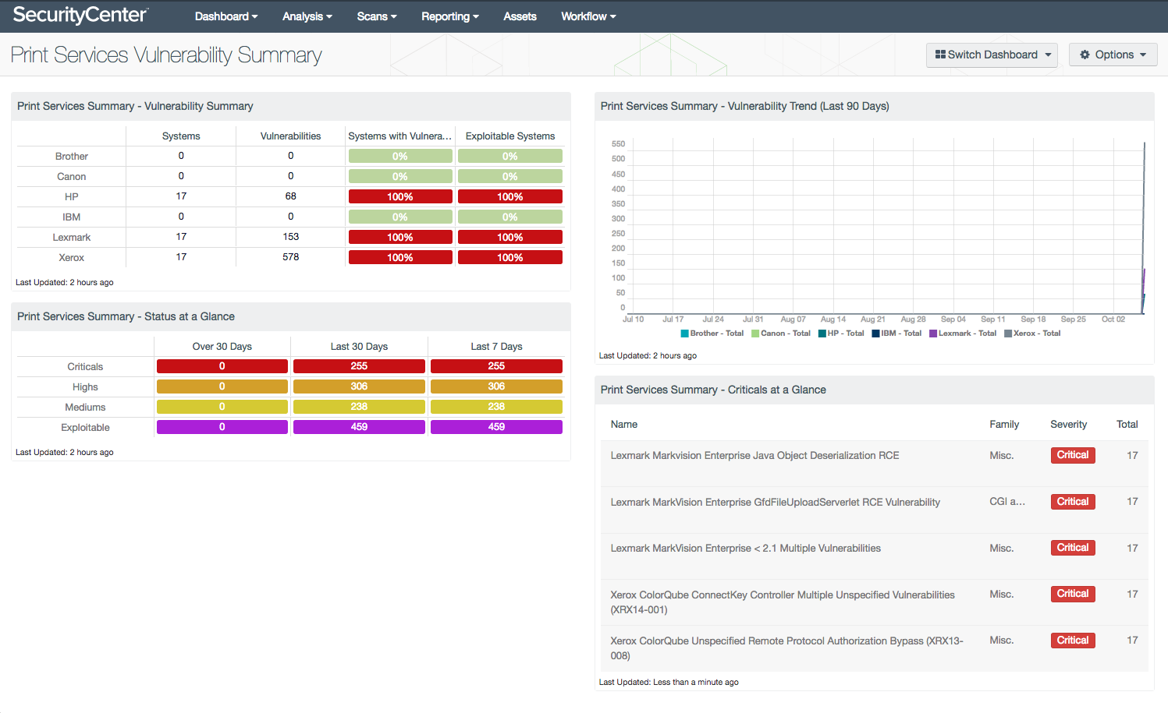Click Critical badge for ConnectKey Controller row
Viewport: 1168px width, 713px height.
pos(1073,594)
